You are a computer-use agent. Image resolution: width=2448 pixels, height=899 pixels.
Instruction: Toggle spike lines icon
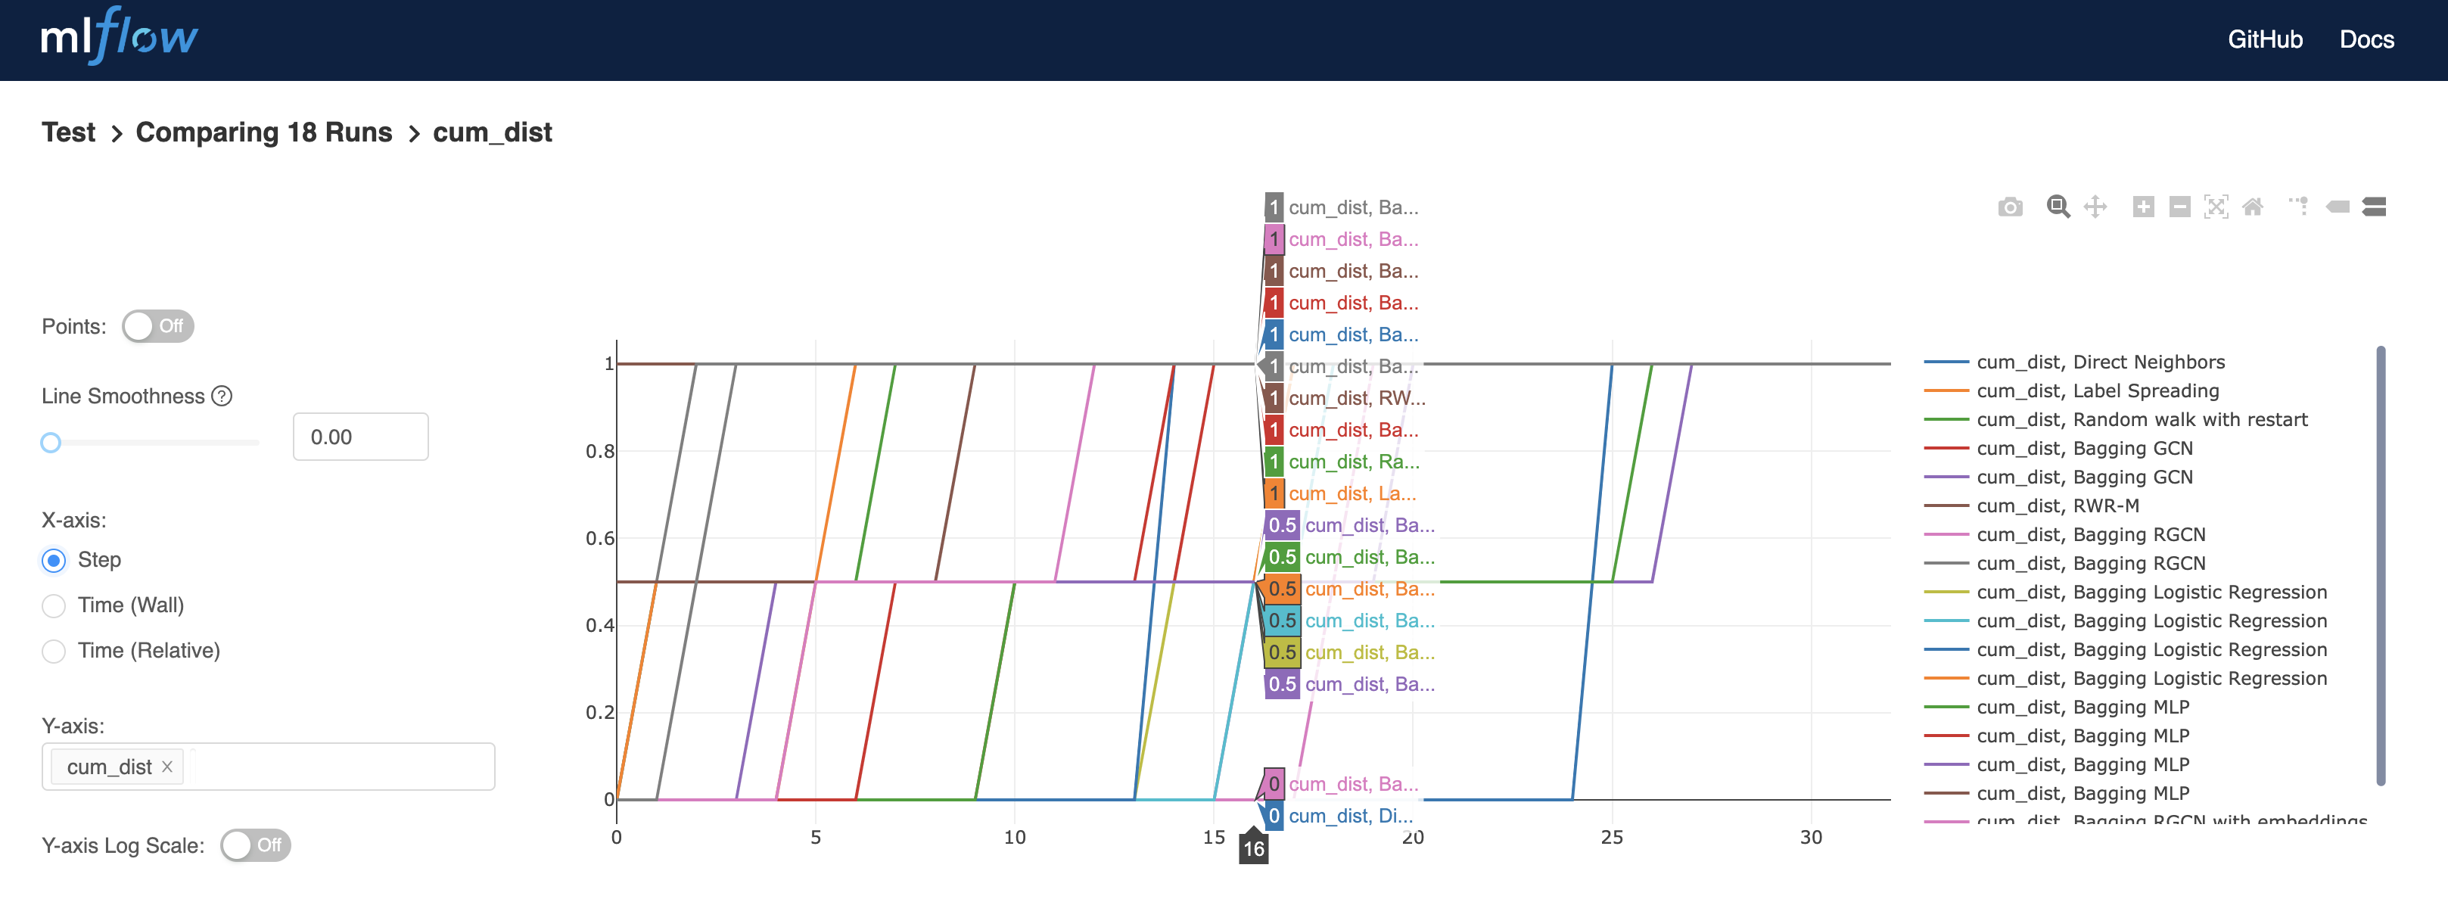point(2299,207)
